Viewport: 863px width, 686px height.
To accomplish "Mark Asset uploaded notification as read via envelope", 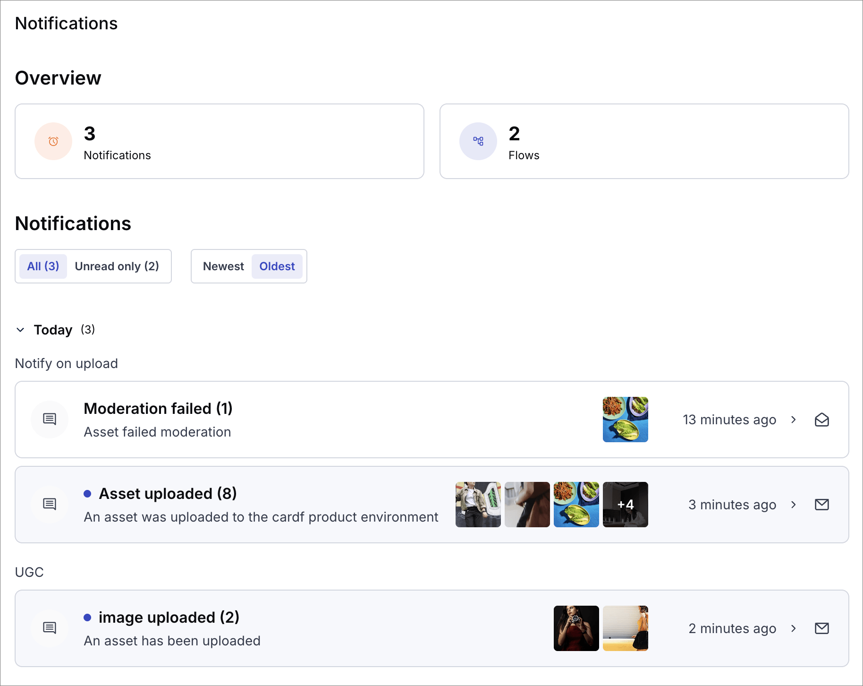I will click(822, 505).
